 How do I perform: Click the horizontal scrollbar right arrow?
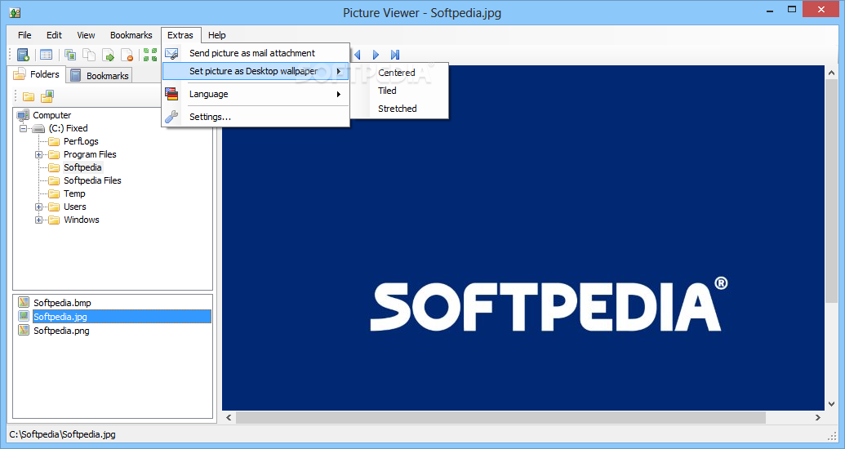pos(818,418)
